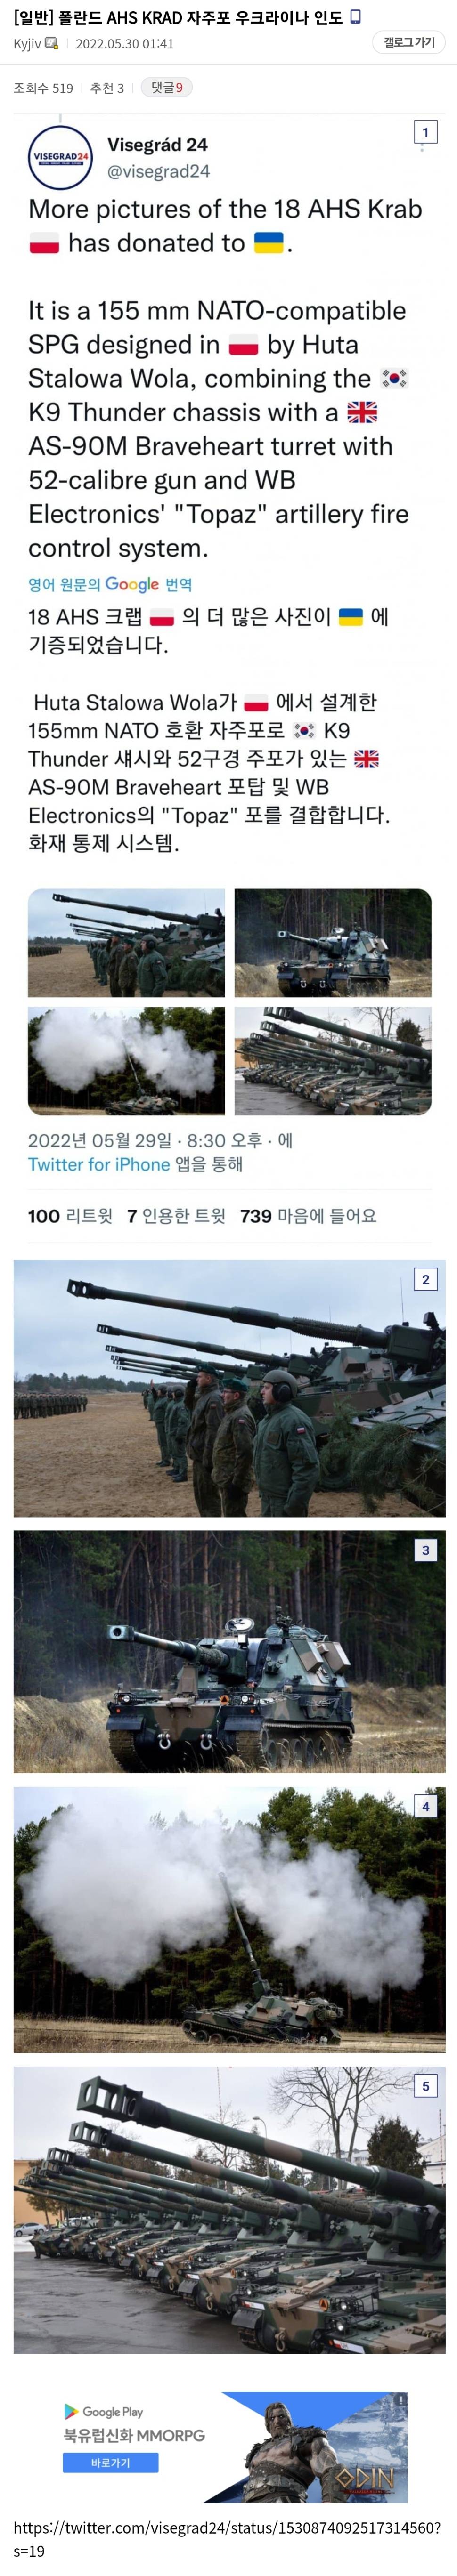Open the 댓글 9 comments button
This screenshot has height=2576, width=457.
pyautogui.click(x=166, y=88)
